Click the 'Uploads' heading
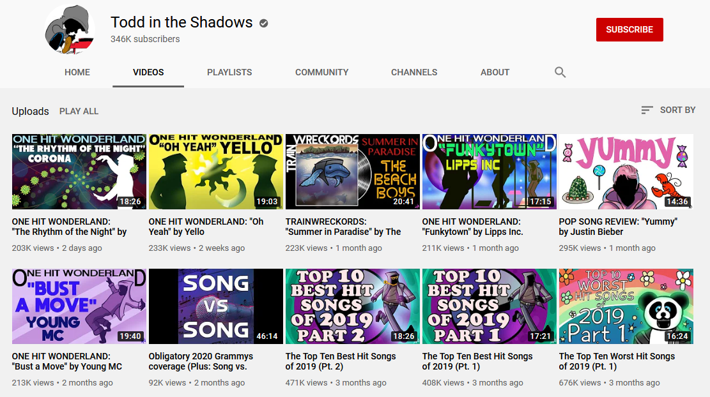710x397 pixels. tap(30, 111)
